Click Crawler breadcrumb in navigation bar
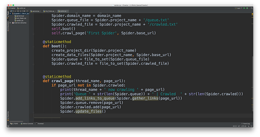The width and height of the screenshot is (260, 137). pyautogui.click(x=12, y=8)
